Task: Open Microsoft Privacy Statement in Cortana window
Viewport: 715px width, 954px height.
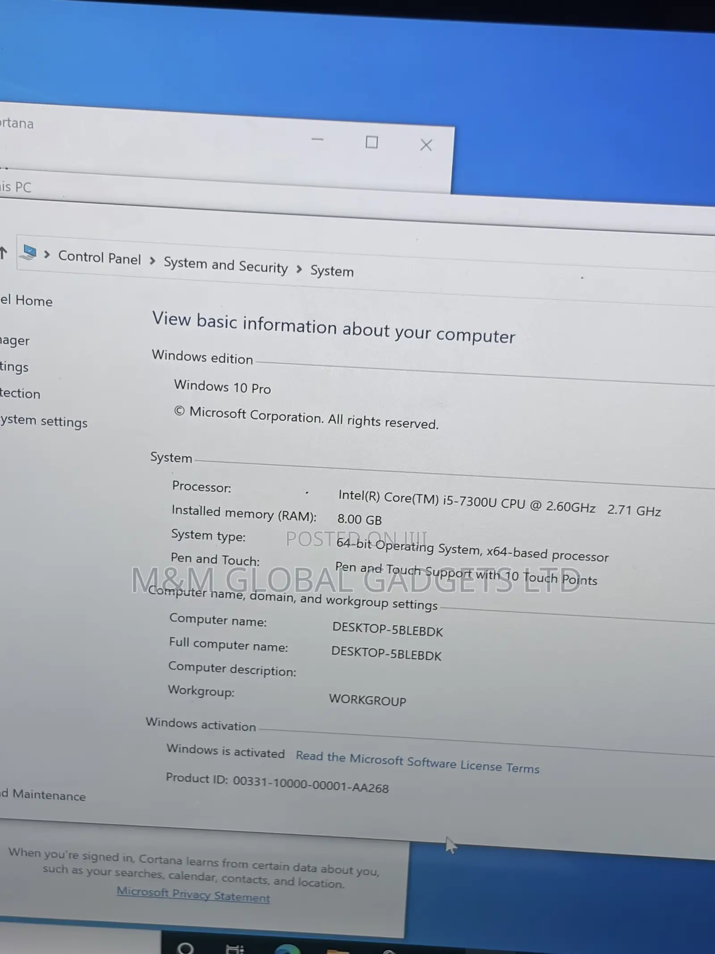Action: (193, 895)
